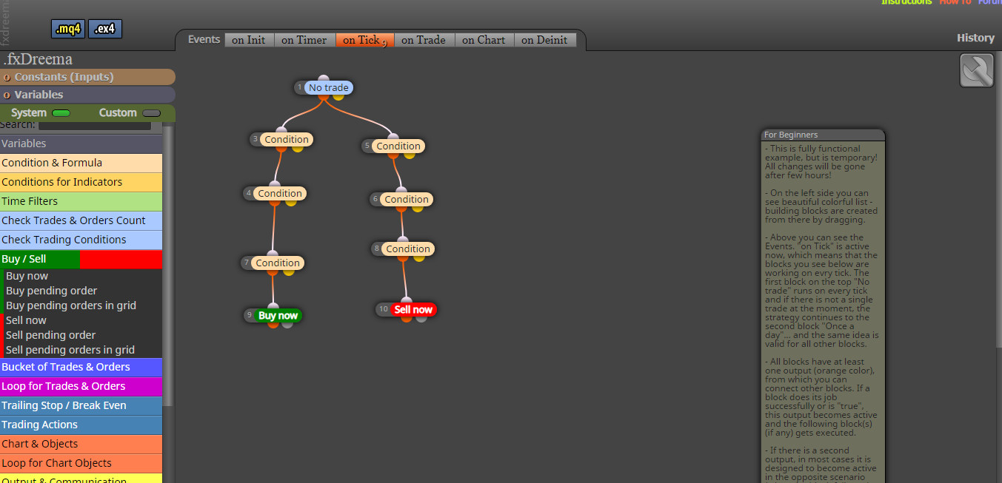This screenshot has width=1002, height=483.
Task: Select Condition block number 5
Action: coord(398,146)
